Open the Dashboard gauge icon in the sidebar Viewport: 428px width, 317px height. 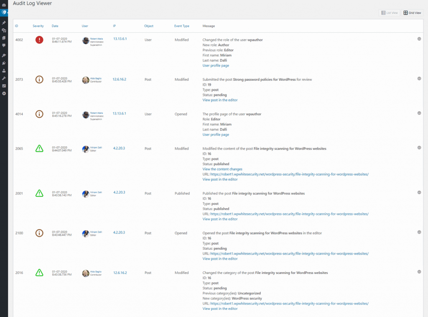[4, 4]
